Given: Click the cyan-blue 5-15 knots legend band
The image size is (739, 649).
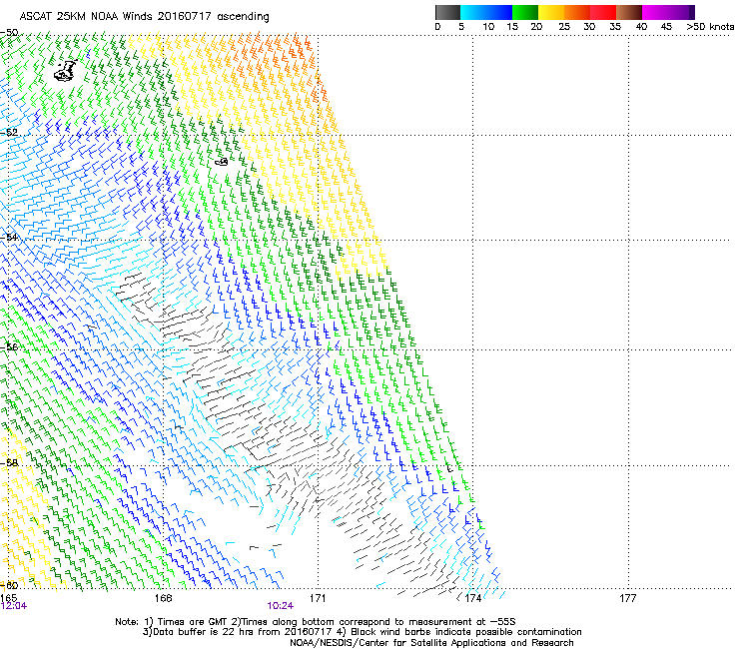Looking at the screenshot, I should [x=486, y=12].
